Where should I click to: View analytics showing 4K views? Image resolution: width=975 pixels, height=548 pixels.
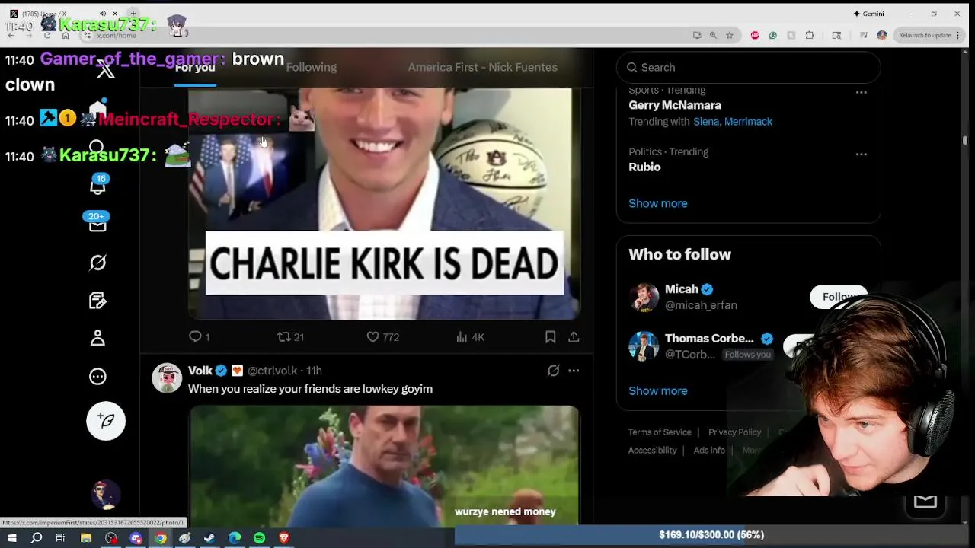[470, 336]
